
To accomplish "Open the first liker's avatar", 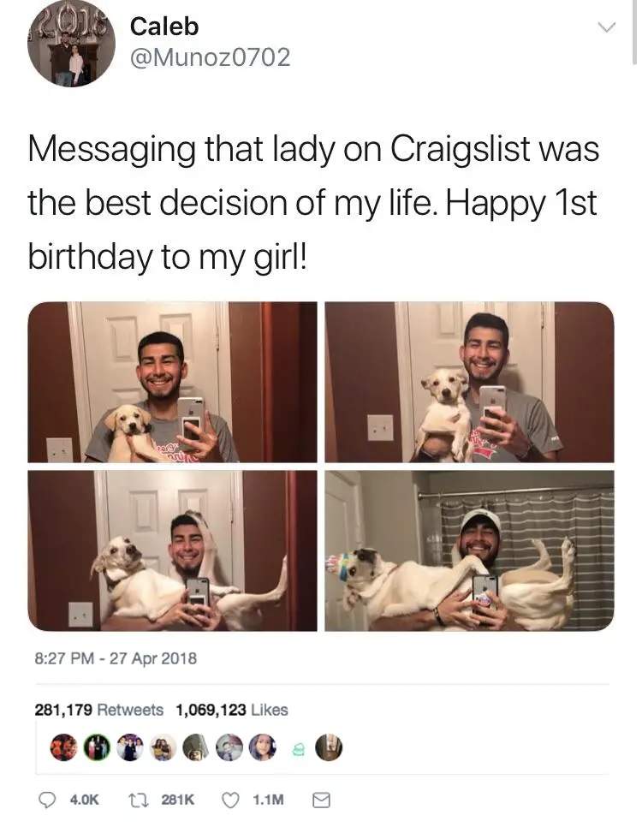I will click(64, 747).
